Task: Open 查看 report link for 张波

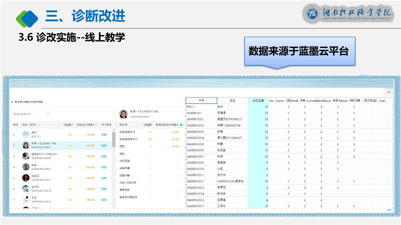Action: [x=104, y=167]
